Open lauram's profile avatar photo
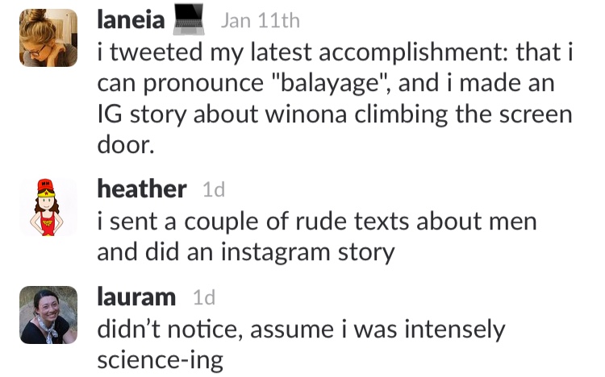The image size is (605, 377). (48, 315)
